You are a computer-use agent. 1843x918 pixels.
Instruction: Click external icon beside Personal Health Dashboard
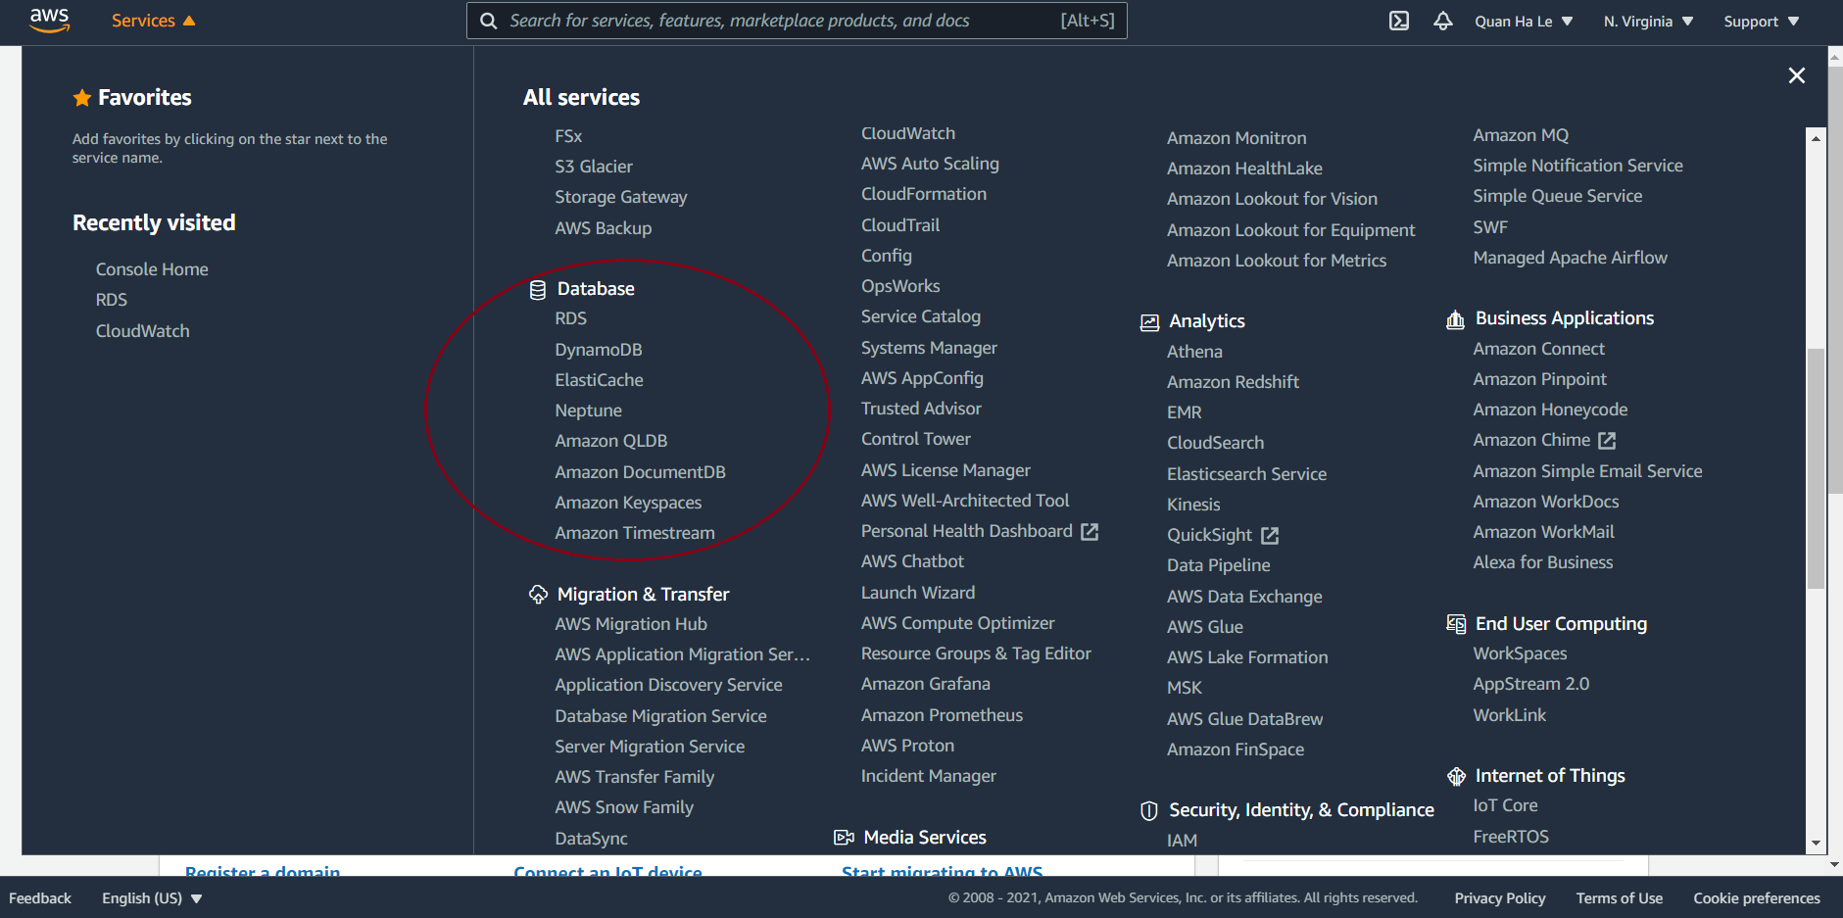(1090, 531)
